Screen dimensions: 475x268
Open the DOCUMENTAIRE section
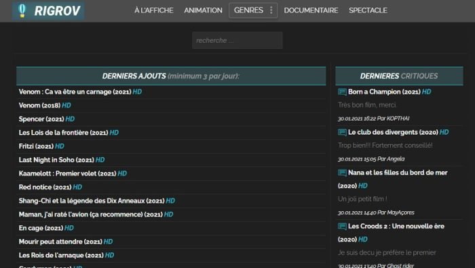(311, 10)
